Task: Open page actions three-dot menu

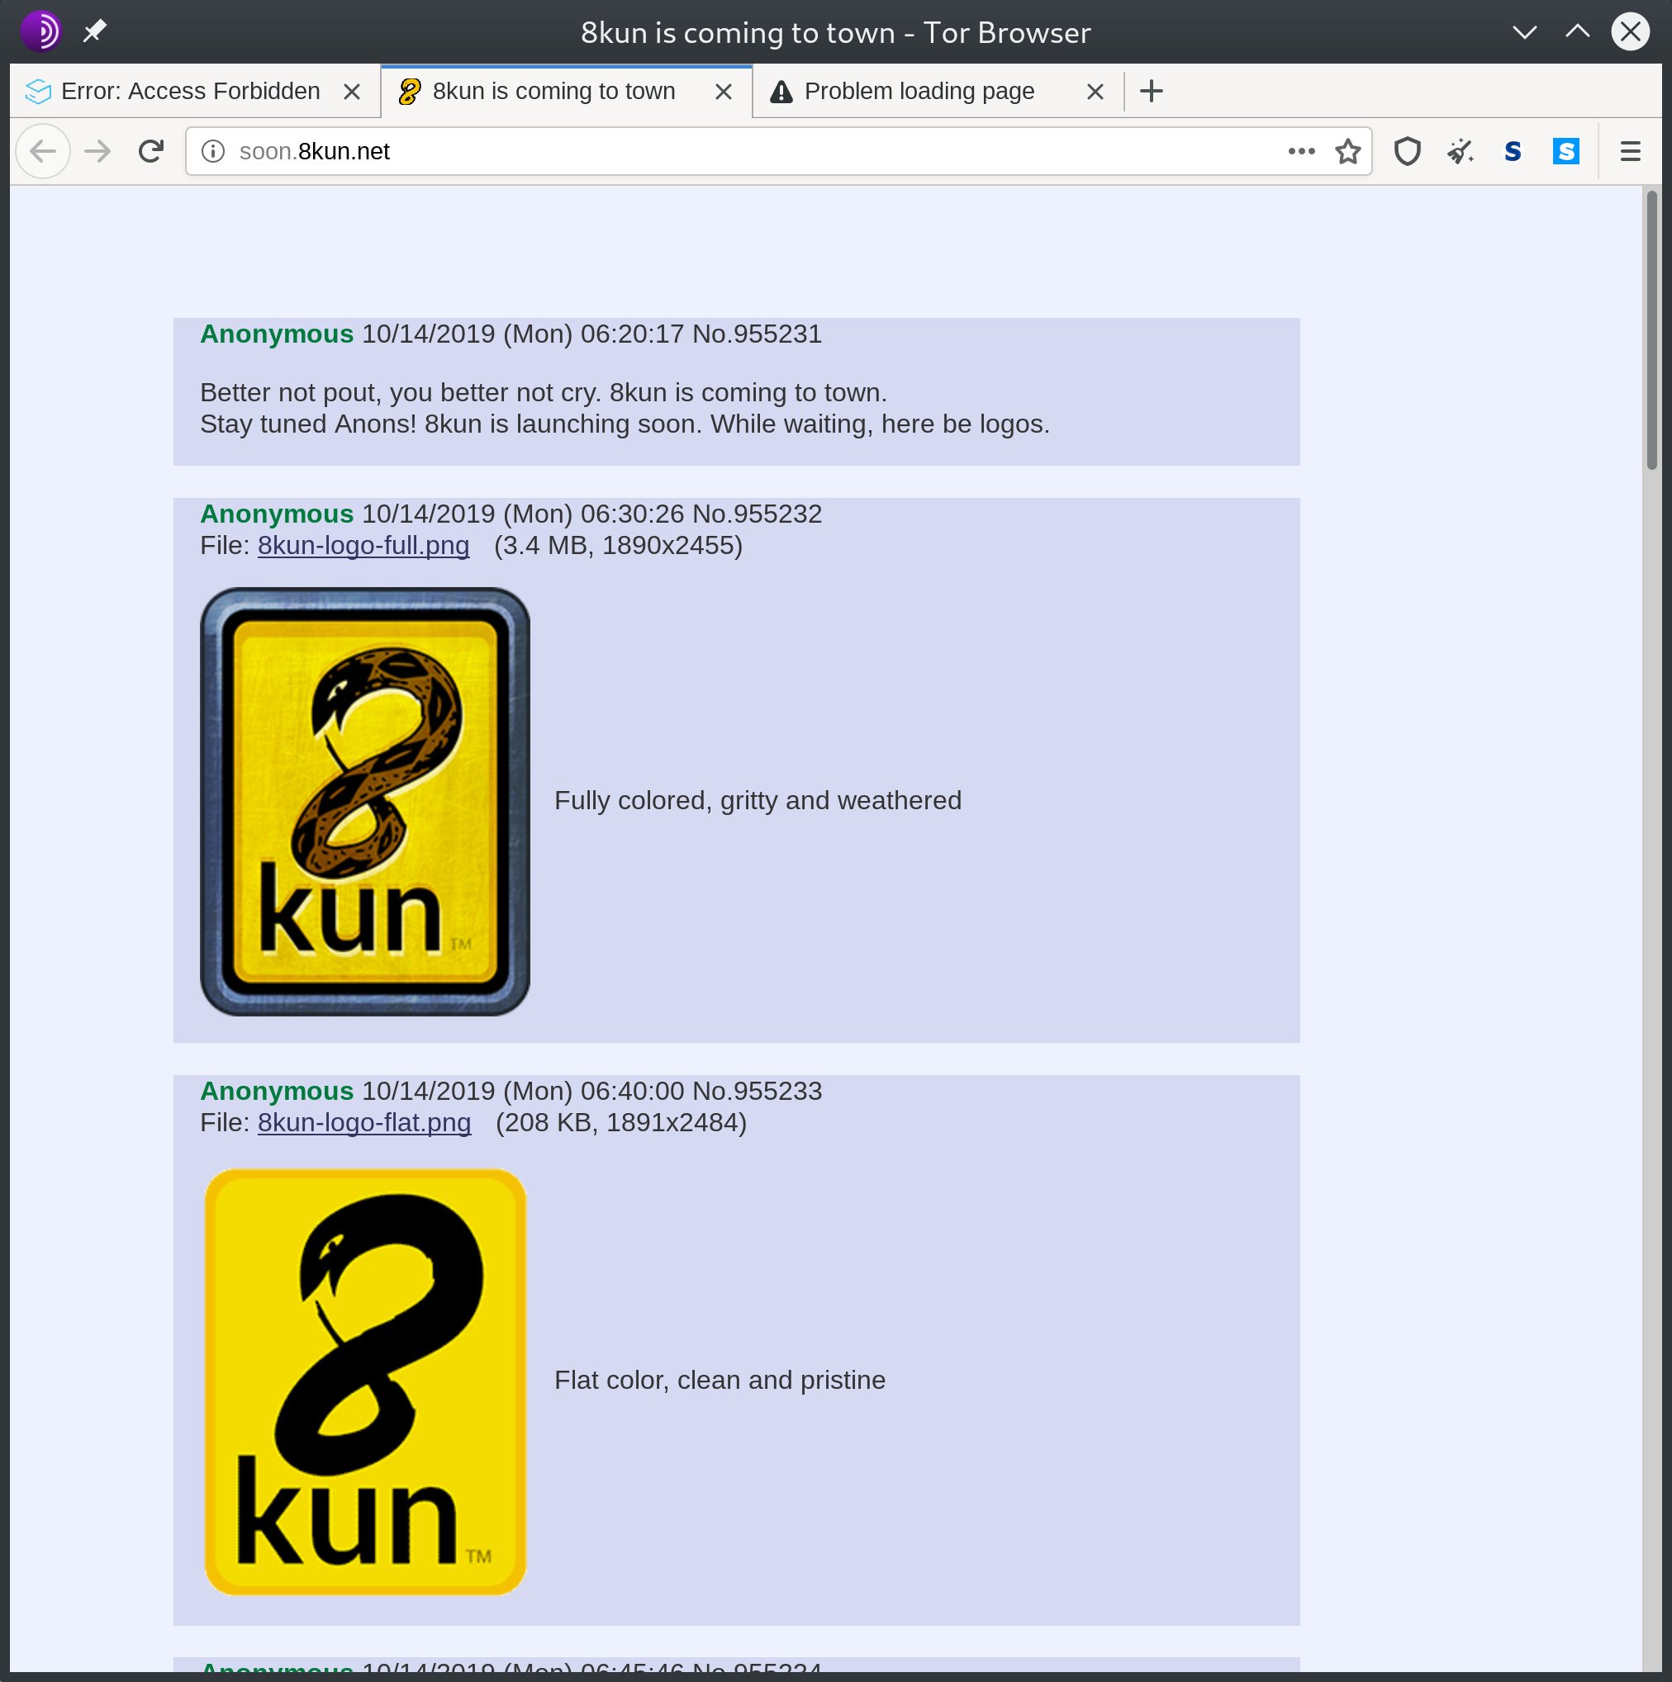Action: [x=1301, y=151]
